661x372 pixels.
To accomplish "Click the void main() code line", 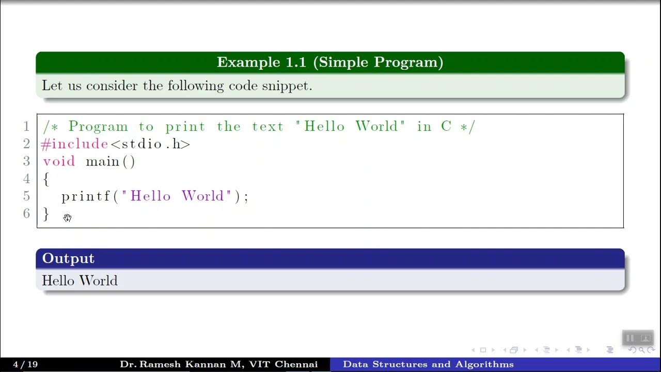I will coord(89,162).
